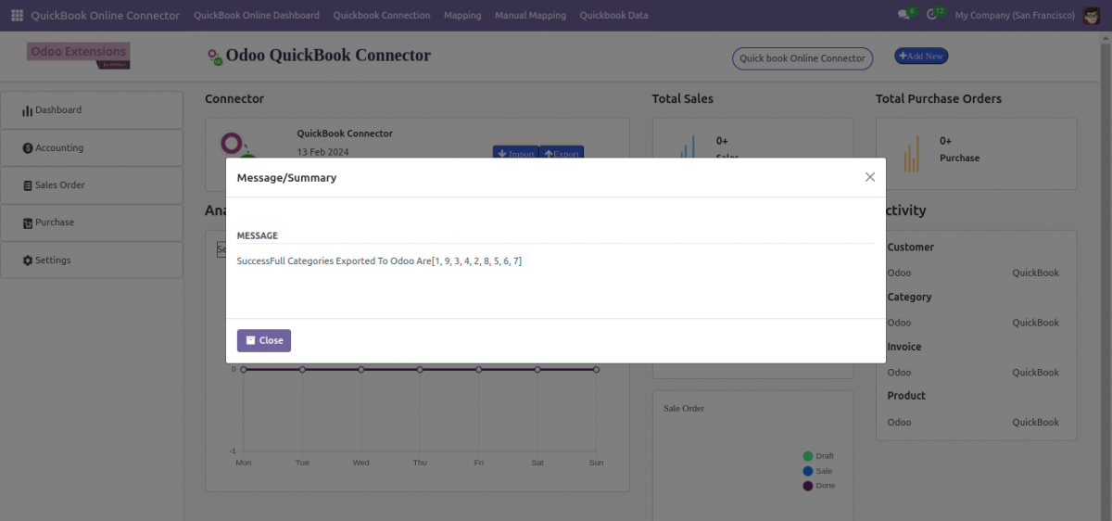The width and height of the screenshot is (1112, 521).
Task: Open the apps grid menu icon
Action: point(17,16)
